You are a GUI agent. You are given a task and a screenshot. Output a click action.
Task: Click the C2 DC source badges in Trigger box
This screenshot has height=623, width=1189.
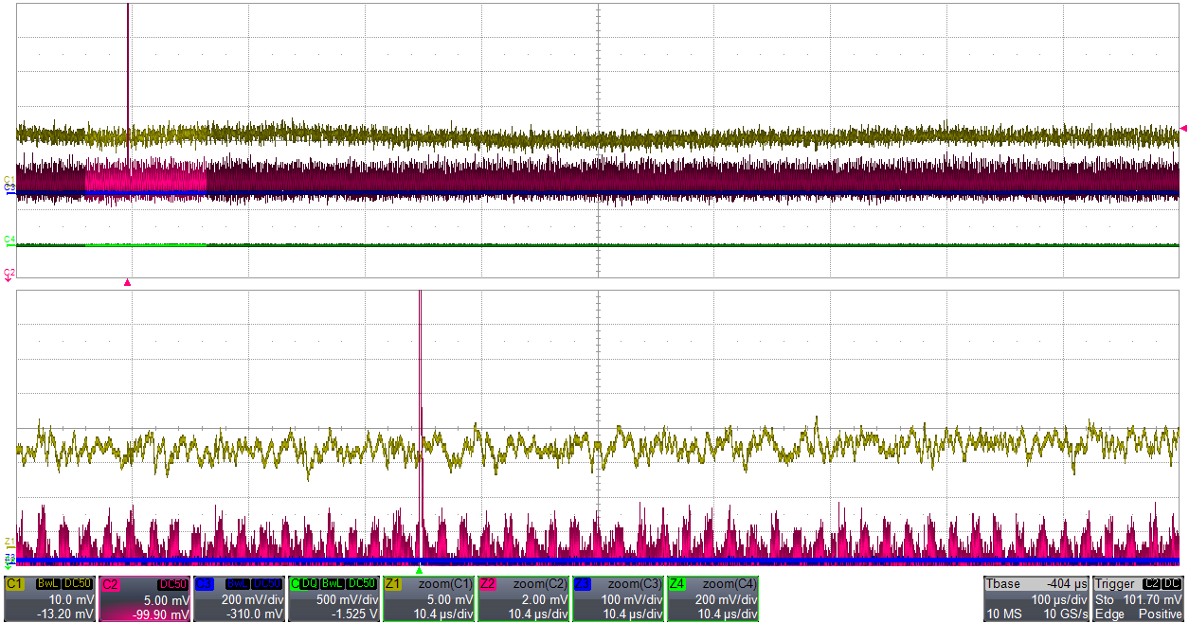pos(1163,584)
